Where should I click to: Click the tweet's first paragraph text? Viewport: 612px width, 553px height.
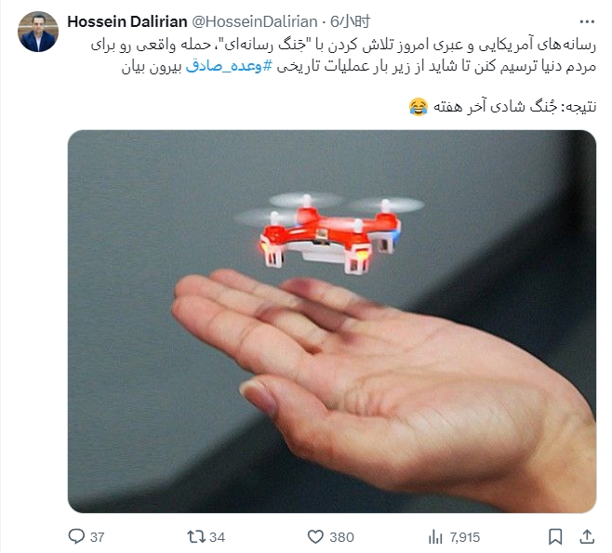(x=343, y=56)
